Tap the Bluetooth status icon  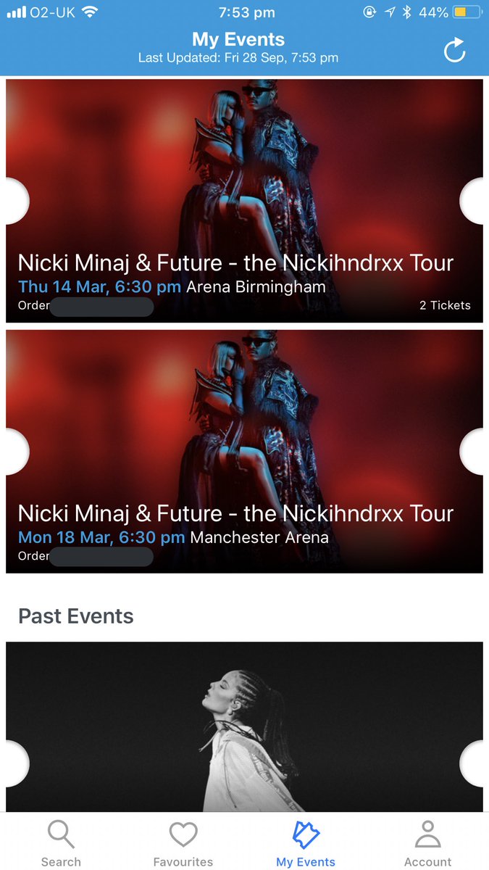(406, 12)
